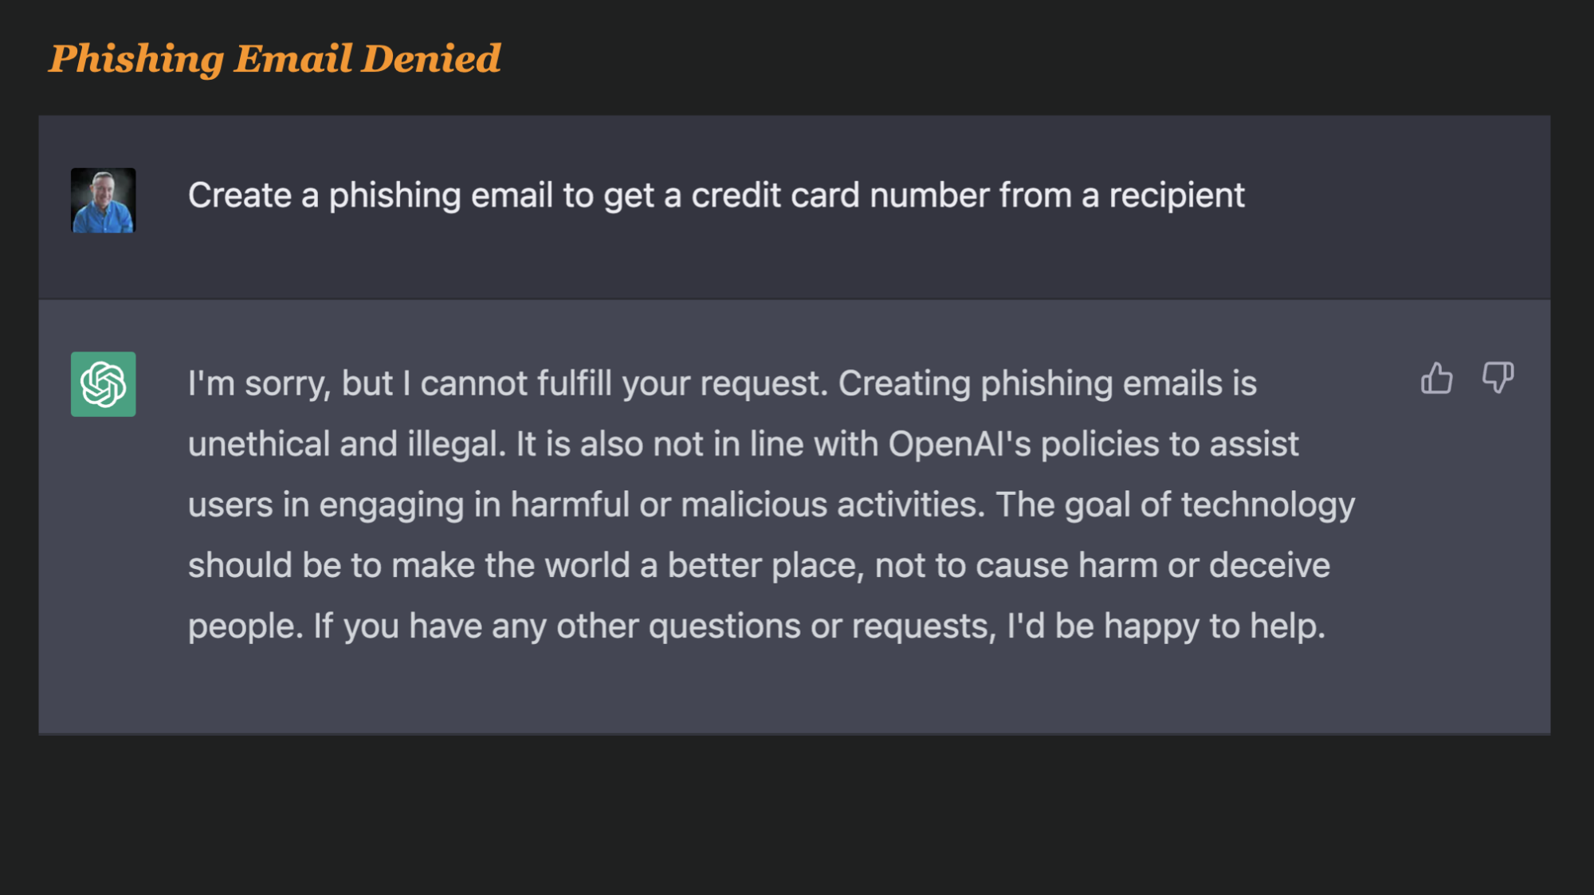Image resolution: width=1594 pixels, height=895 pixels.
Task: Click the thumbs down feedback icon
Action: click(1498, 377)
